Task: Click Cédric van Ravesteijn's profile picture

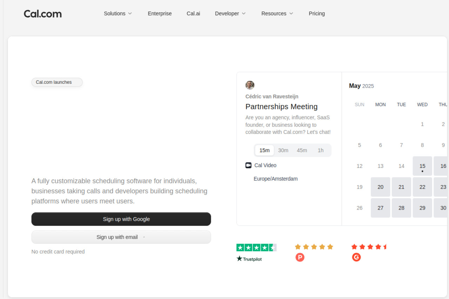Action: coord(250,85)
